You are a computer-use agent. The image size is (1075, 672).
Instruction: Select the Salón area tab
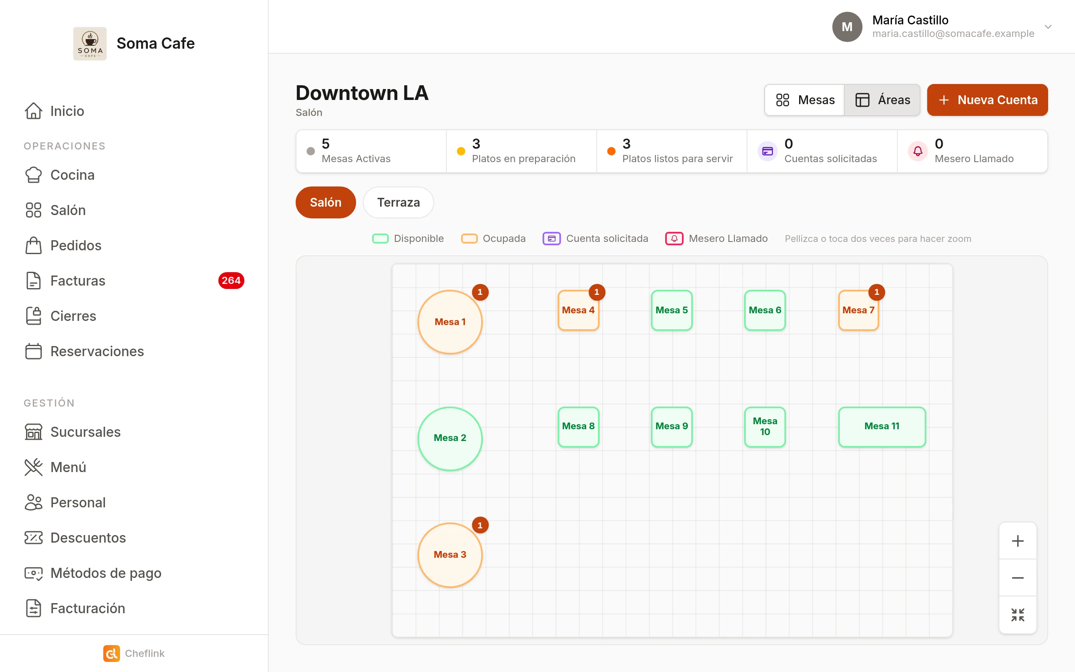pos(325,202)
